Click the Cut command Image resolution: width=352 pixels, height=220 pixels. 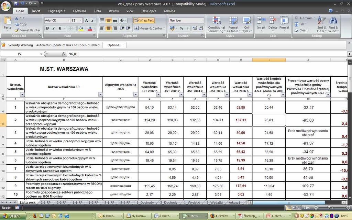coord(20,18)
